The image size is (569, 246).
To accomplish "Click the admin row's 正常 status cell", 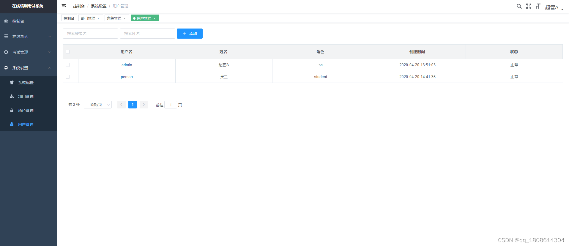I will point(514,65).
